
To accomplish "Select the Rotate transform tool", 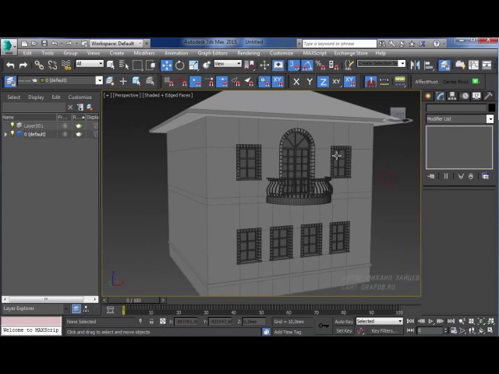I will [180, 65].
